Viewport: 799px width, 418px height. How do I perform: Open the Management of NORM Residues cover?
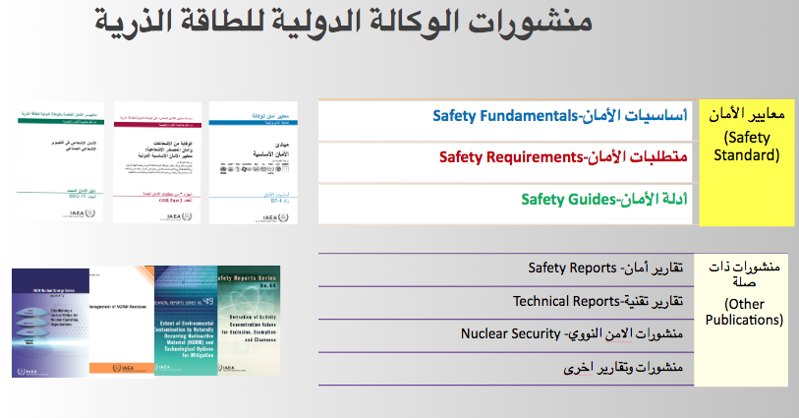(121, 322)
